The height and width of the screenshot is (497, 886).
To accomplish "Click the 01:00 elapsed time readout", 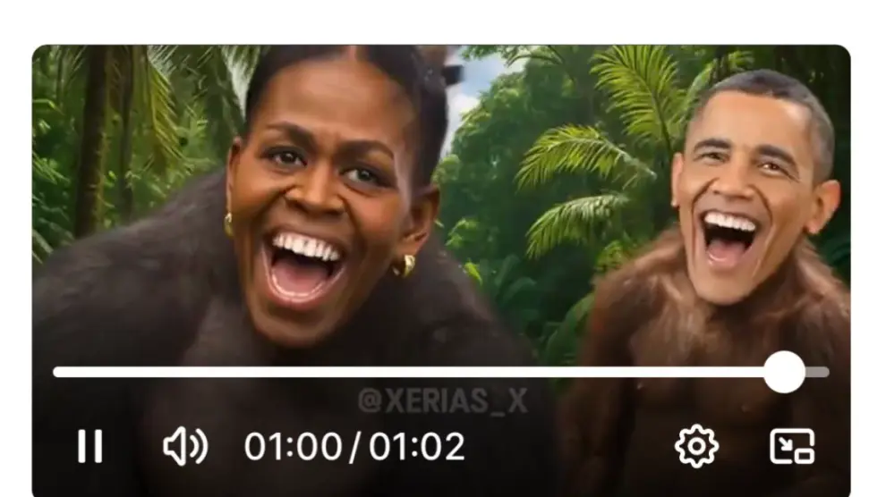I will click(x=293, y=447).
